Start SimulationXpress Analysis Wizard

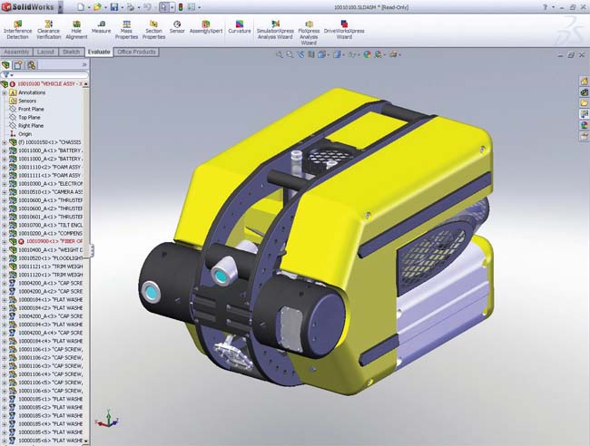[275, 30]
